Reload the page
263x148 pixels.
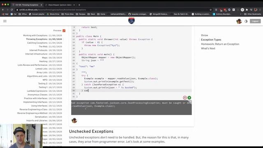[12, 10]
